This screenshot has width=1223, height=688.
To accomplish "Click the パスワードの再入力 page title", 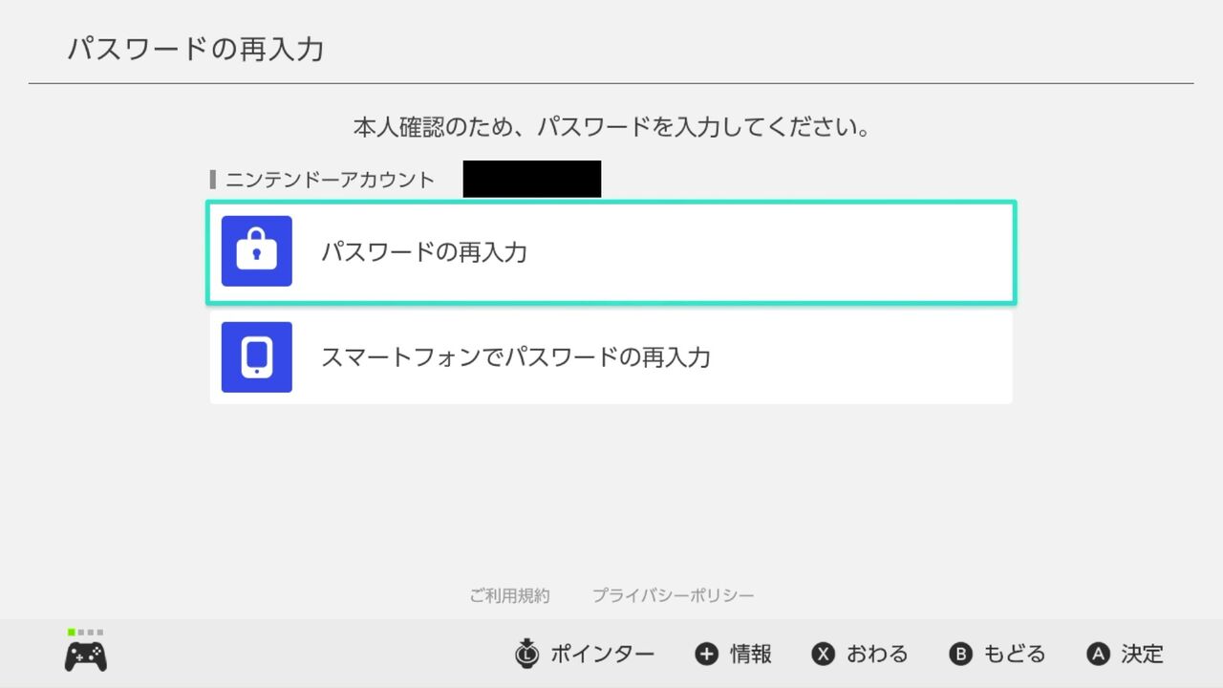I will (196, 50).
